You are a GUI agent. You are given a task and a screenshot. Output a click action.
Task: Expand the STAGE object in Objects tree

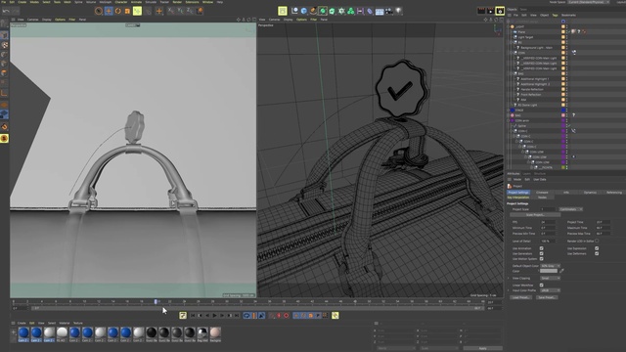coord(509,110)
